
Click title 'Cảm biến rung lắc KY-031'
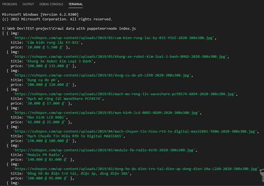[x=53, y=43]
